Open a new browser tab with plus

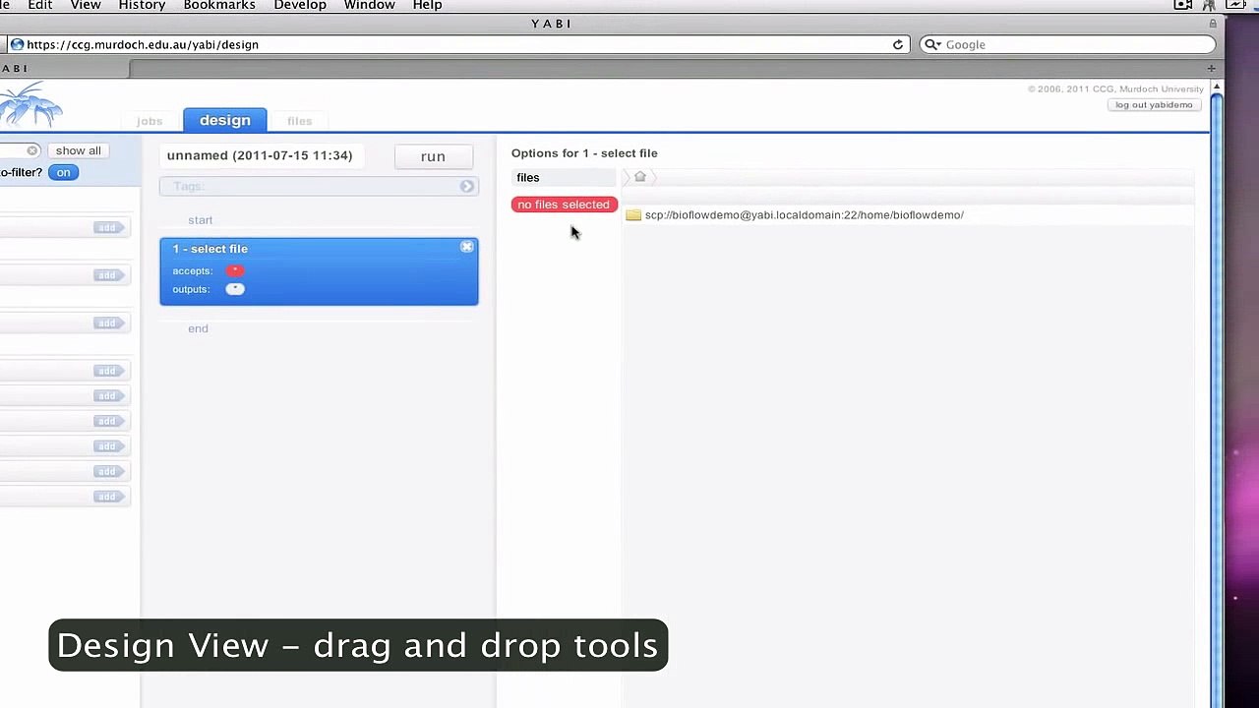pyautogui.click(x=1211, y=68)
